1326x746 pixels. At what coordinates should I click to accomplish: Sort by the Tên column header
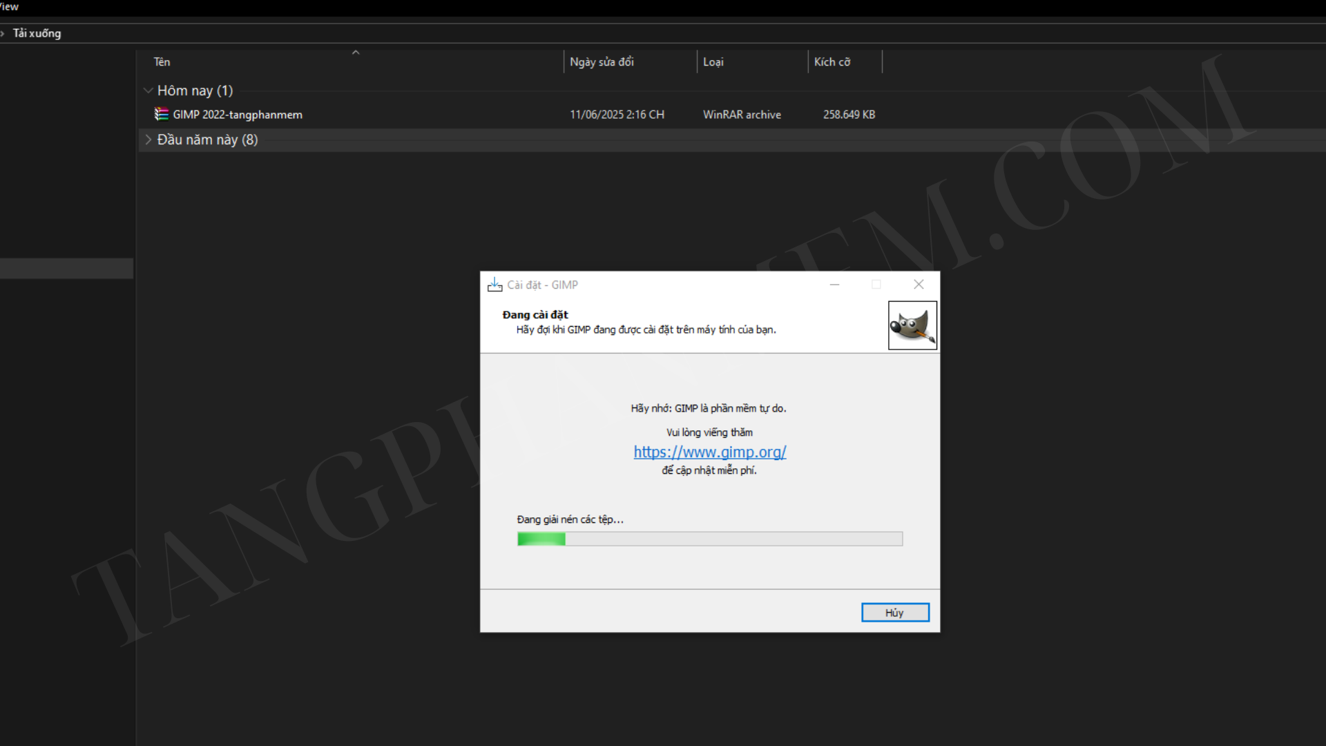pos(162,62)
